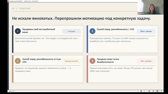Click the slide counter in status bar
The width and height of the screenshot is (168, 94).
(12, 91)
